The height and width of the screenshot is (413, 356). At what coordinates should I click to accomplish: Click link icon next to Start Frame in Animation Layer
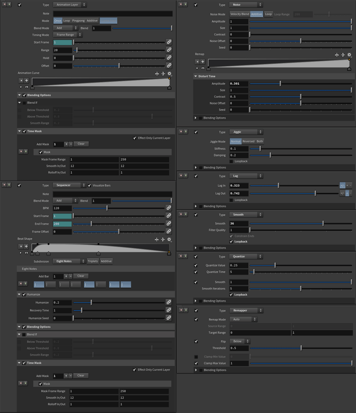169,42
